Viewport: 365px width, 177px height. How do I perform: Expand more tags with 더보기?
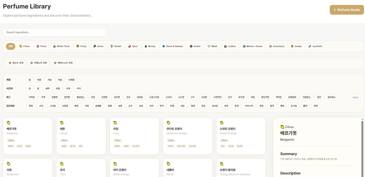pyautogui.click(x=355, y=98)
